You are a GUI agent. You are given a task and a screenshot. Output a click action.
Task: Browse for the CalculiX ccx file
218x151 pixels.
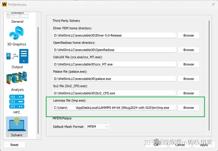(x=189, y=64)
